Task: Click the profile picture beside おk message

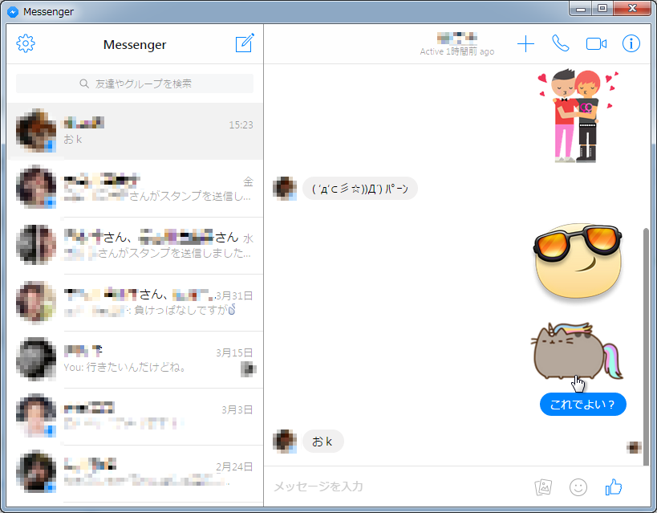Action: tap(285, 441)
